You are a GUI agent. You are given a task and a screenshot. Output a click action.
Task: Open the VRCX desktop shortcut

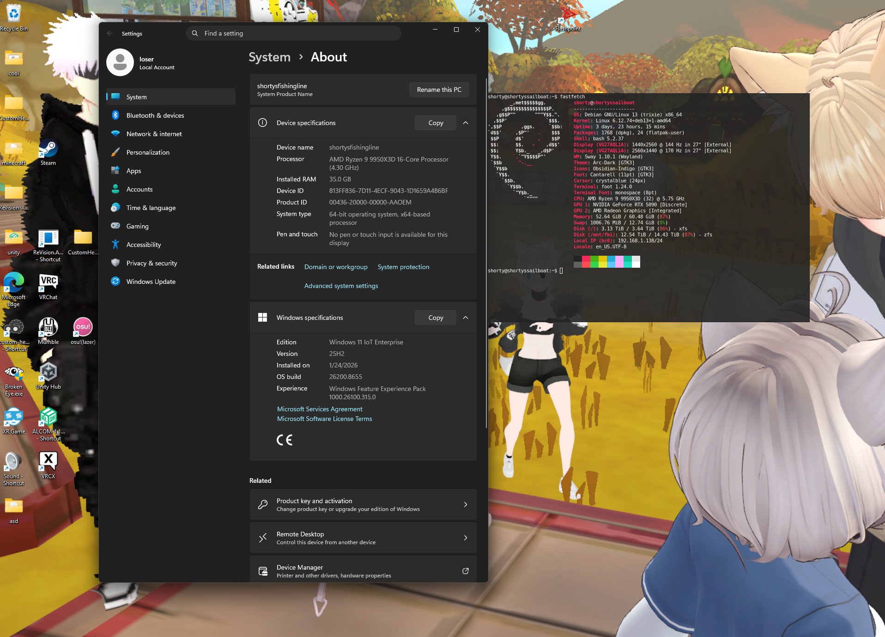[x=48, y=465]
